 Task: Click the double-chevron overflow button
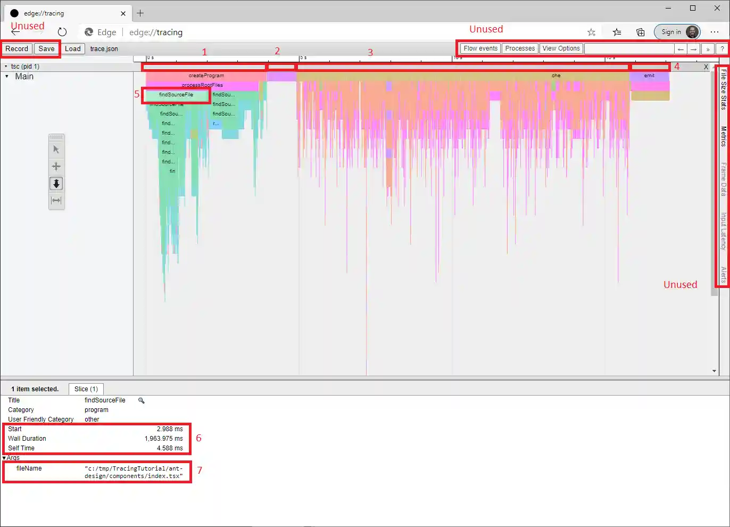click(x=708, y=48)
